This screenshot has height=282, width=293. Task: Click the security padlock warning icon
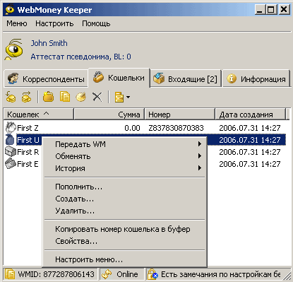153,274
